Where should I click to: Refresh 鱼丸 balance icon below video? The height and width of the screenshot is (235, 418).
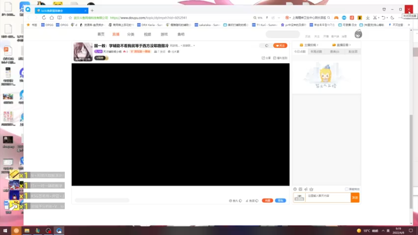pos(240,201)
